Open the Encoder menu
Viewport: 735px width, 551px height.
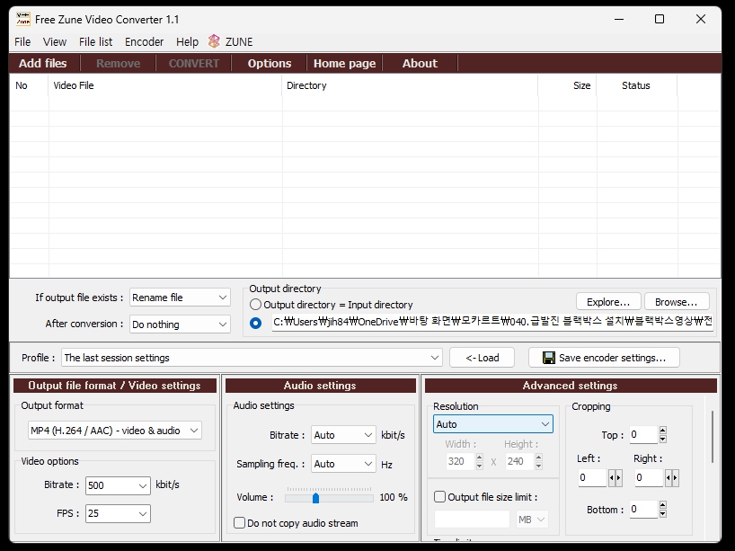point(144,41)
